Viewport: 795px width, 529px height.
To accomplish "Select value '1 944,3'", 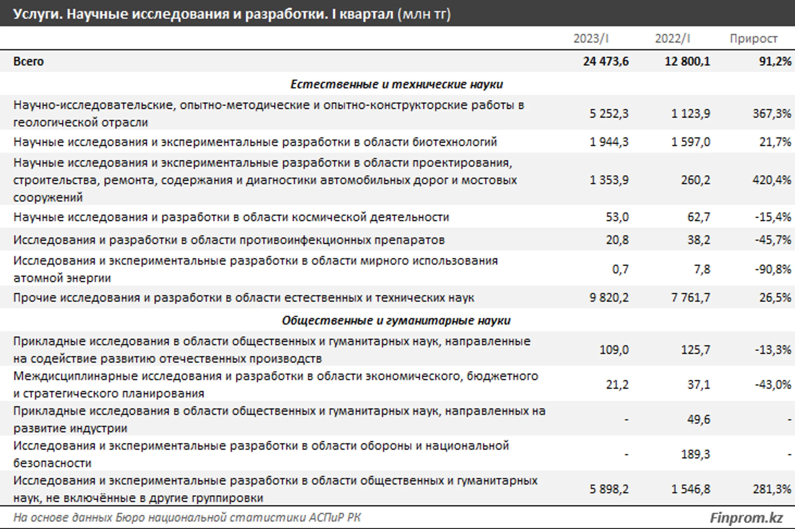I will click(609, 142).
